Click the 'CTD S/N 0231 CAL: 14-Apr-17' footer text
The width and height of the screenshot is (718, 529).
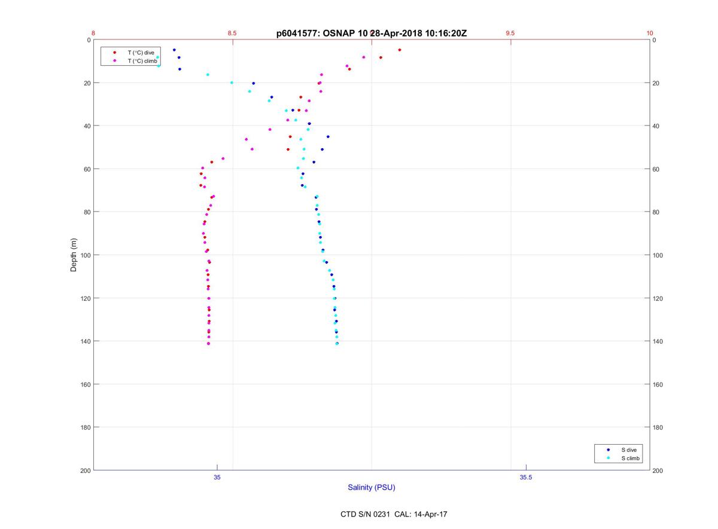click(393, 514)
